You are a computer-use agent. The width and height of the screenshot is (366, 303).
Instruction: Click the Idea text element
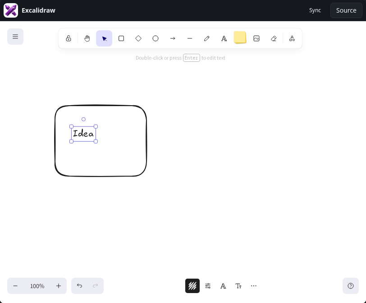(x=83, y=134)
